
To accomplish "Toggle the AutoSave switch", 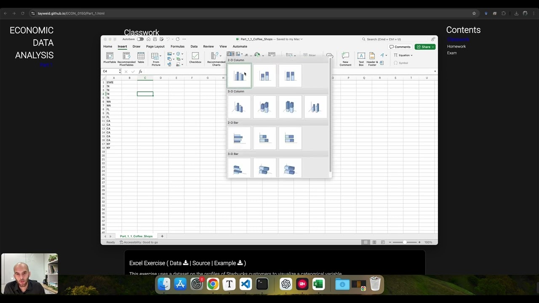I will coord(140,39).
